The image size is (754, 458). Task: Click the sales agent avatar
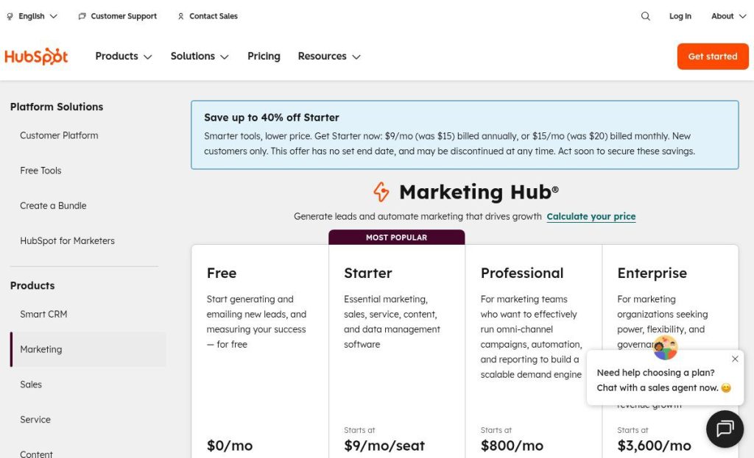click(x=665, y=347)
